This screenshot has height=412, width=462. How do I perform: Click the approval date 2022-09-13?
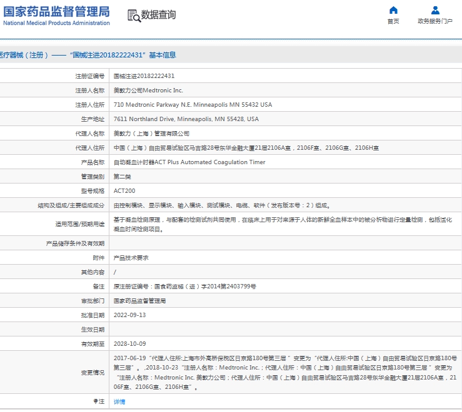pos(129,315)
